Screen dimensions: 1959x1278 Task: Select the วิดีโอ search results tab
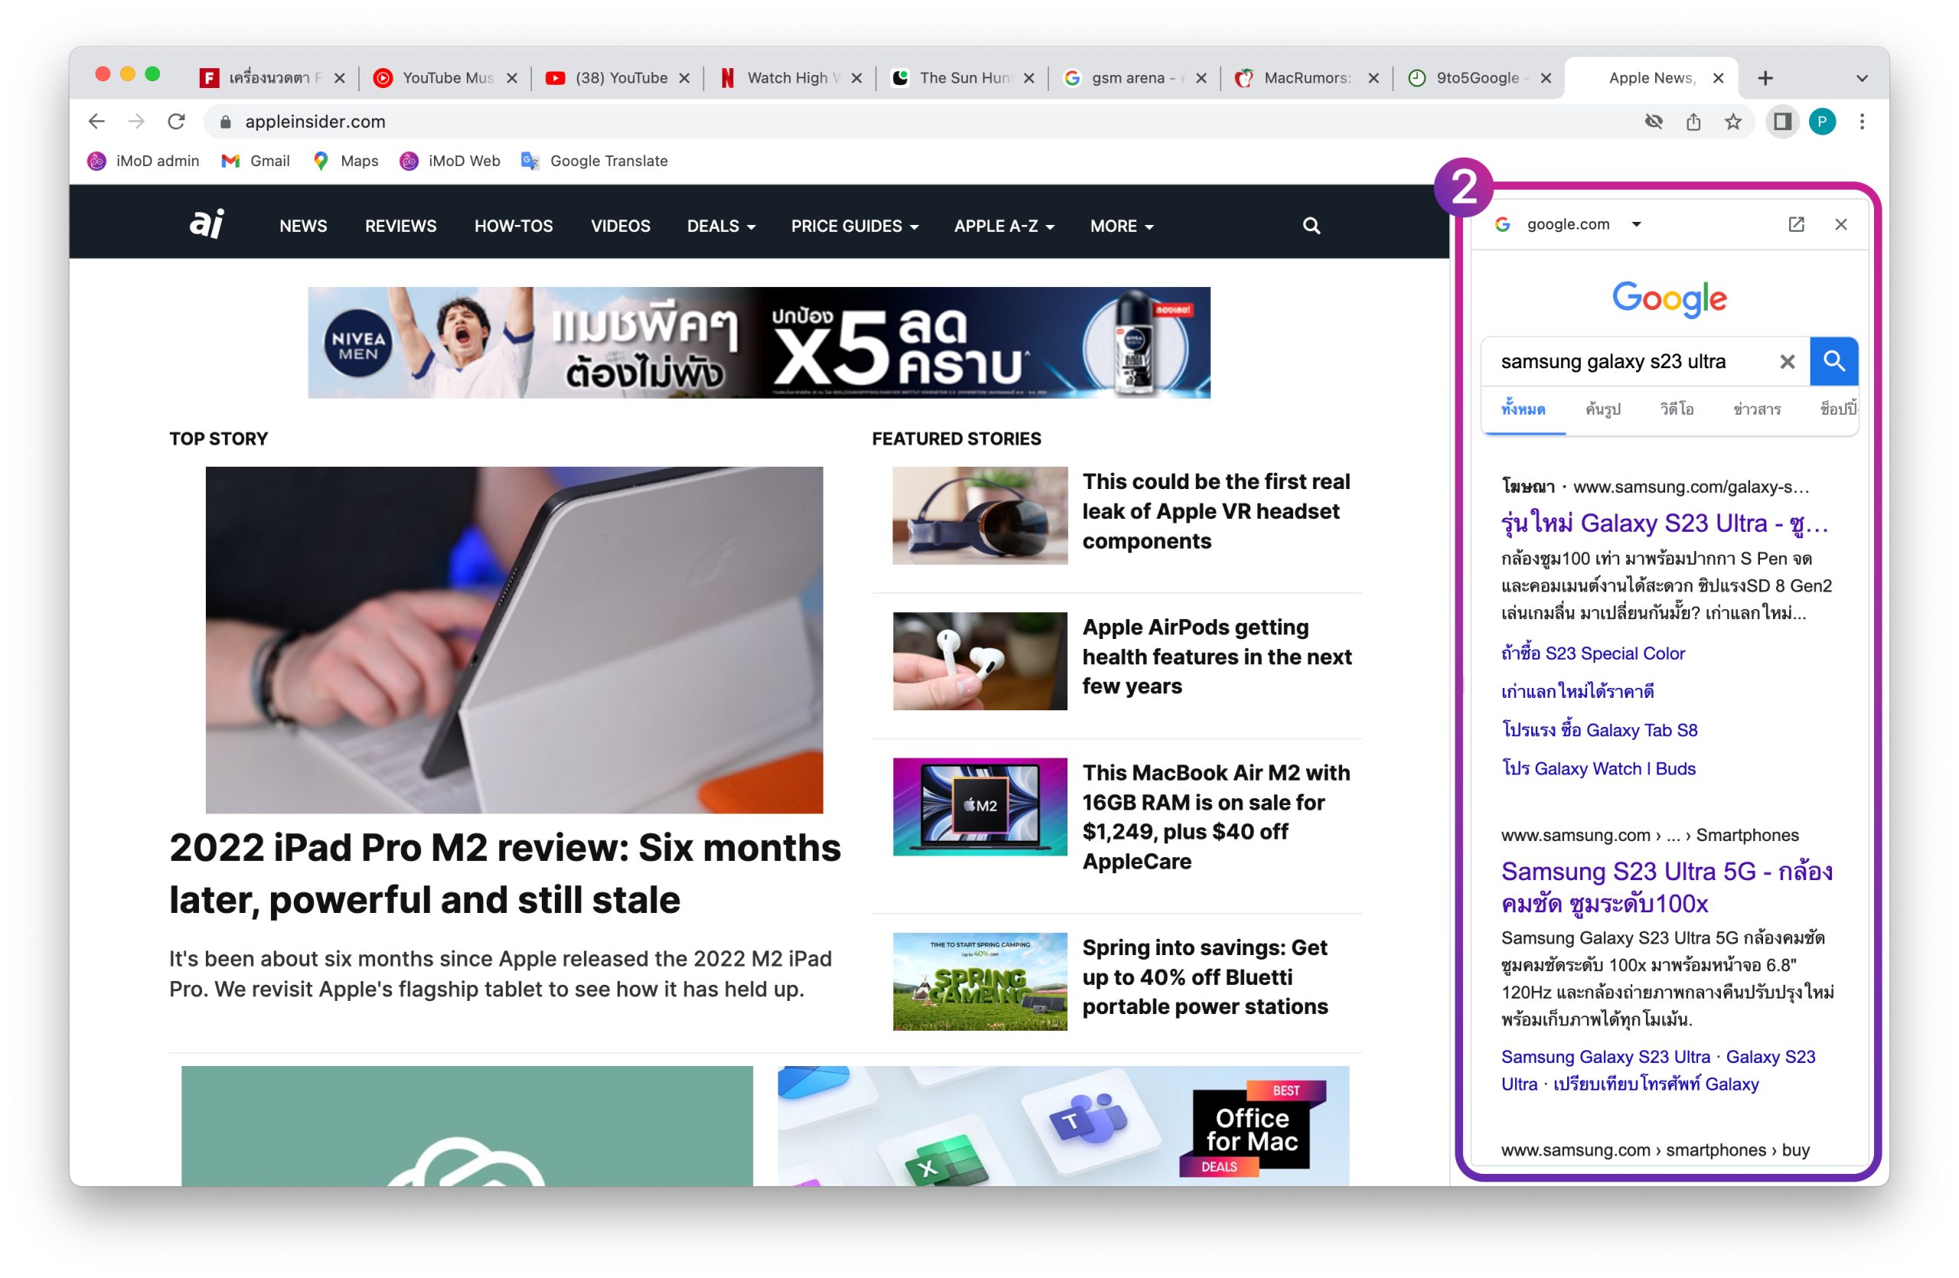point(1676,409)
